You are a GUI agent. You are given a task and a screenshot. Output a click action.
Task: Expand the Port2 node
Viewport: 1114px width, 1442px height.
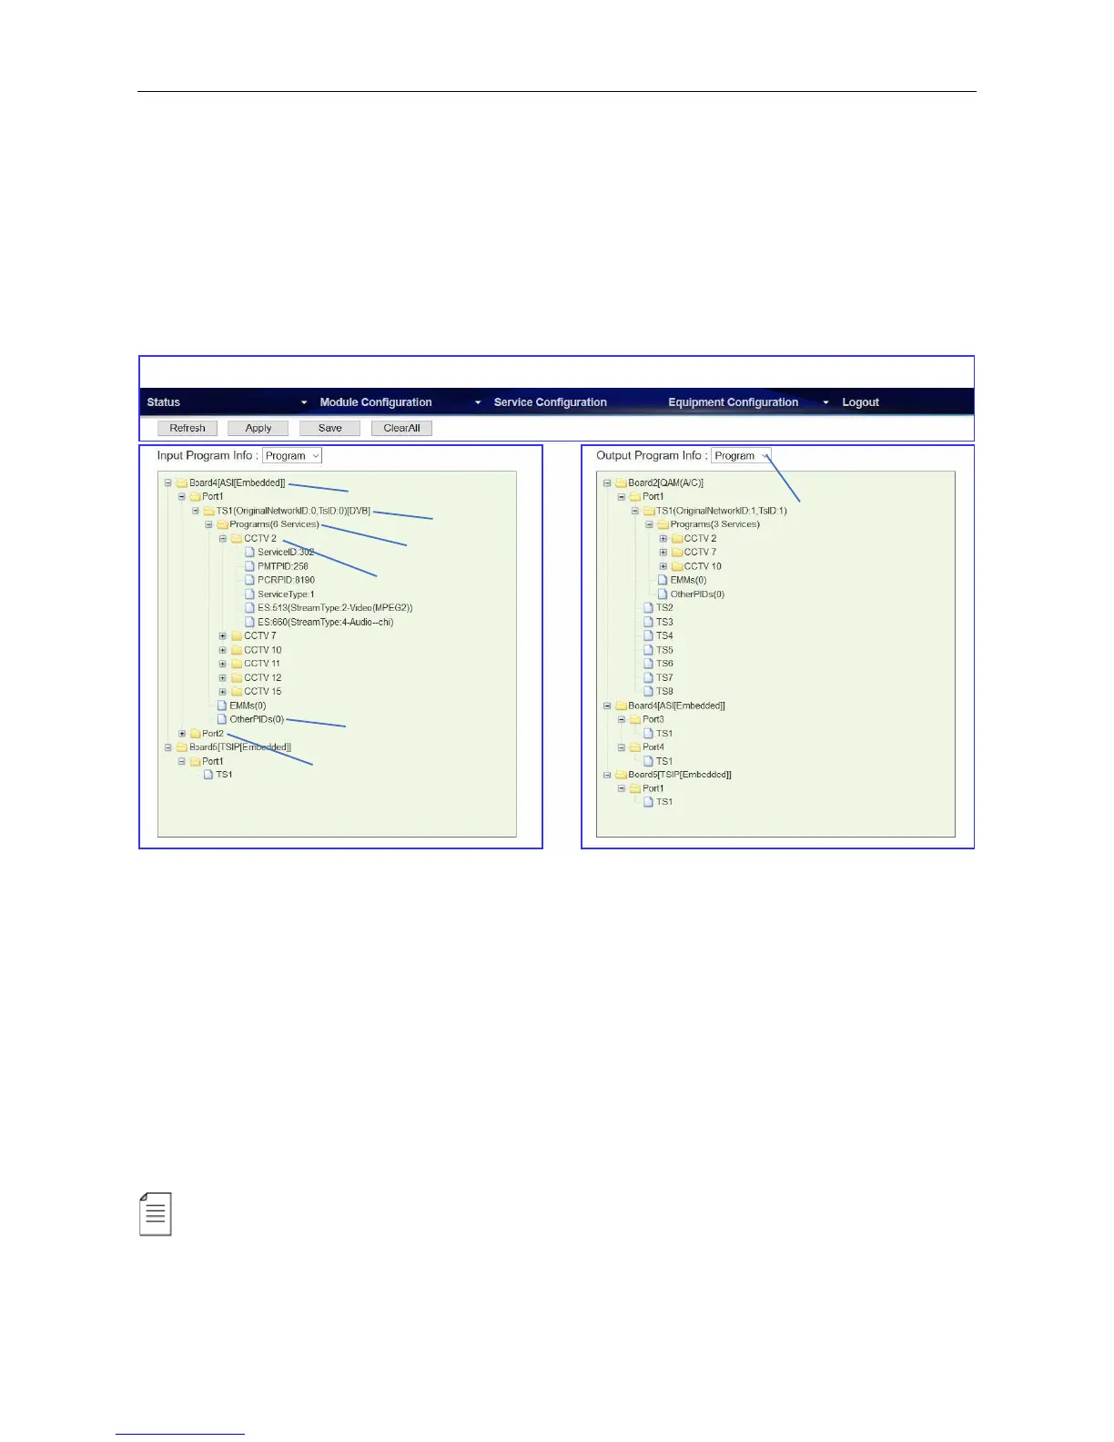(x=182, y=734)
